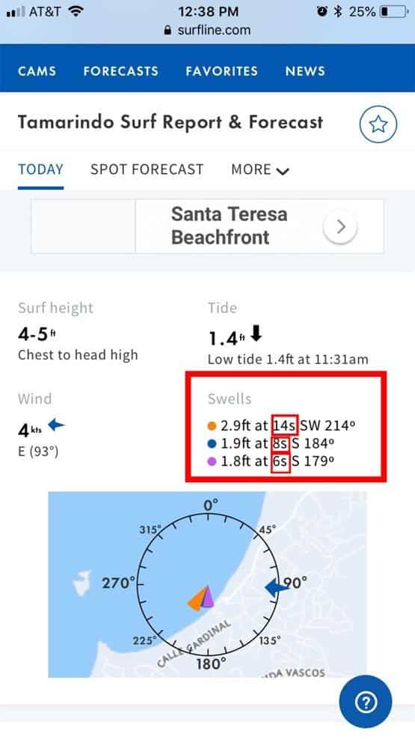This screenshot has width=415, height=740.
Task: Tap the orange swell dot
Action: coord(212,425)
